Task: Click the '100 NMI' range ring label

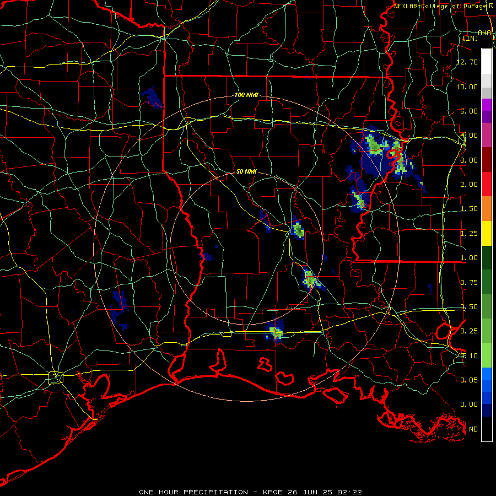Action: click(x=246, y=95)
